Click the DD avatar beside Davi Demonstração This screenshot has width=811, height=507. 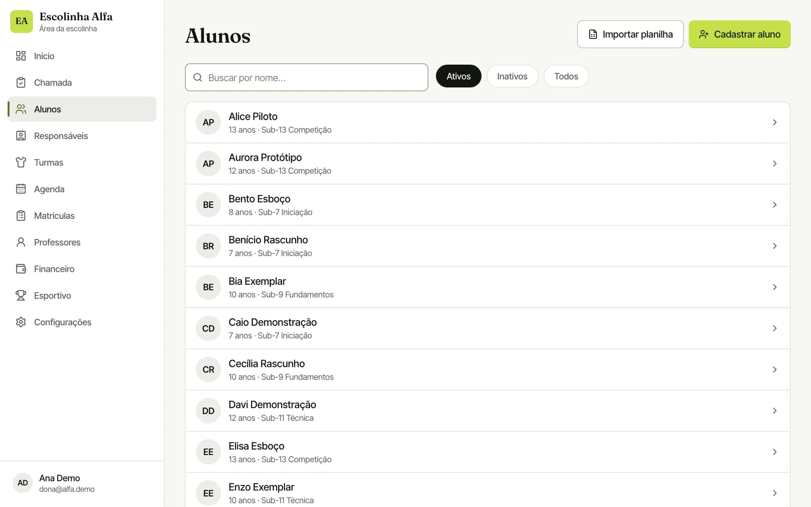208,411
